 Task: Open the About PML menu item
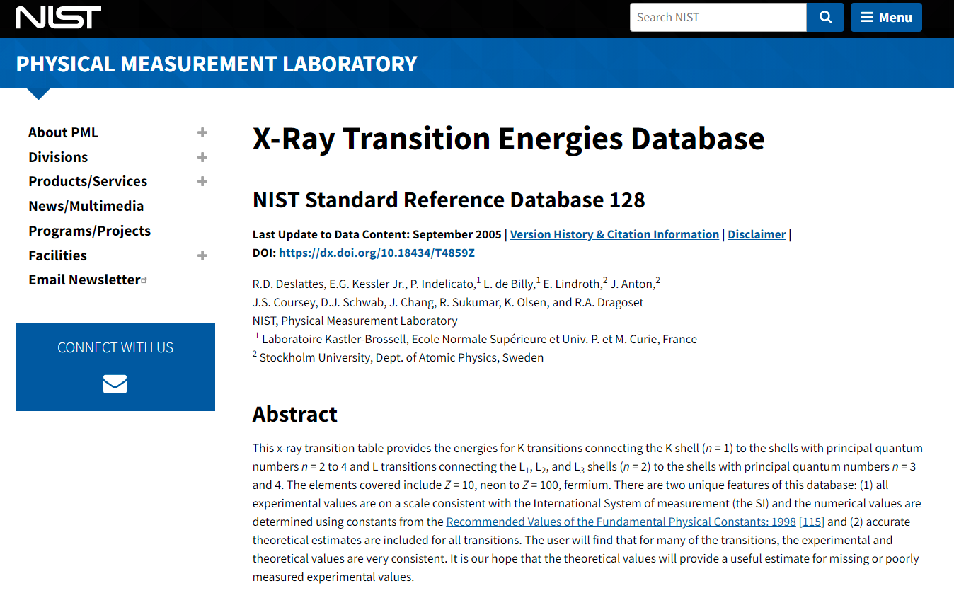(x=63, y=132)
